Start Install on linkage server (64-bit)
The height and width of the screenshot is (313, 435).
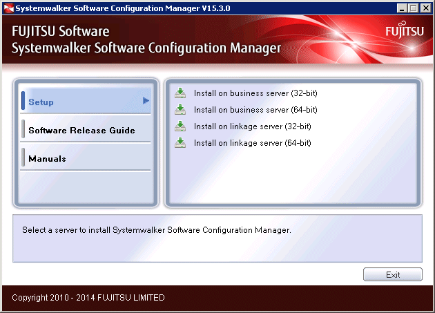(252, 143)
